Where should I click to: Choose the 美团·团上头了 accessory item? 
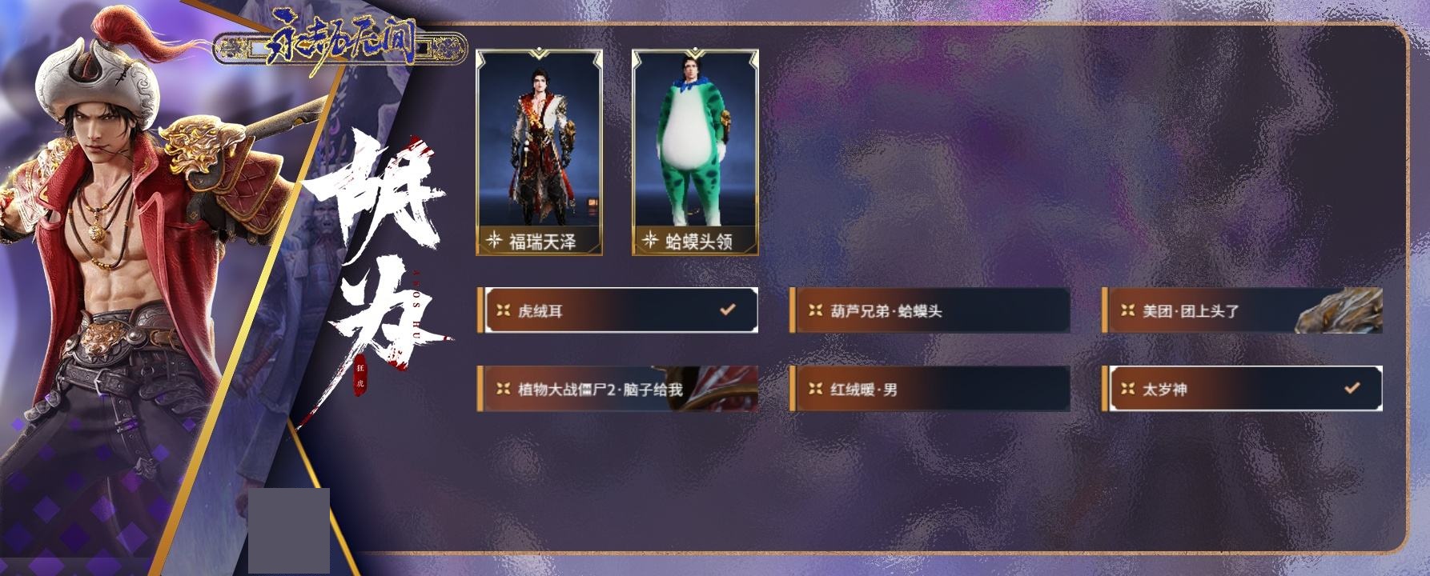point(1242,310)
